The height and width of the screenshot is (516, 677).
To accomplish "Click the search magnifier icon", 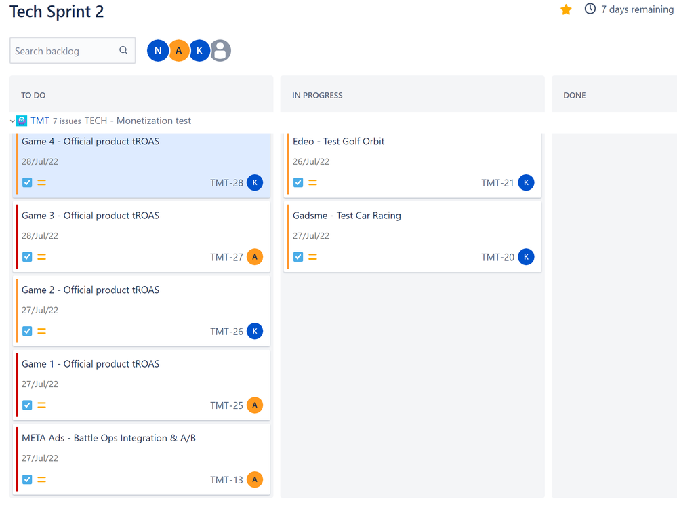I will (x=123, y=51).
